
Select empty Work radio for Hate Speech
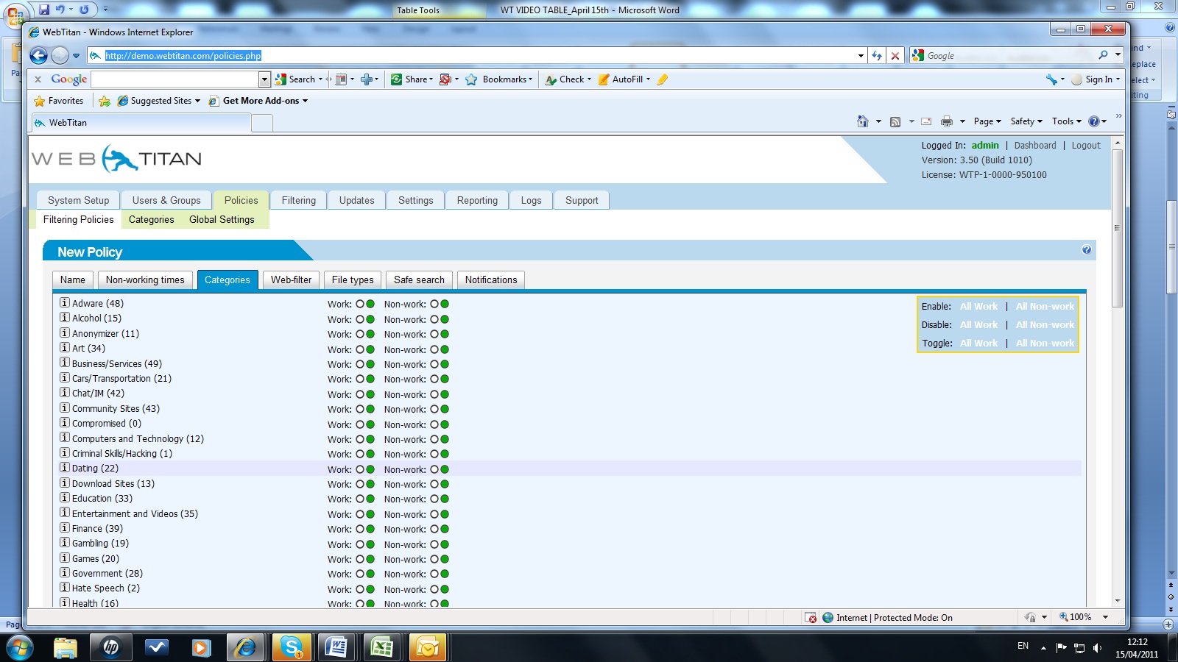(360, 589)
